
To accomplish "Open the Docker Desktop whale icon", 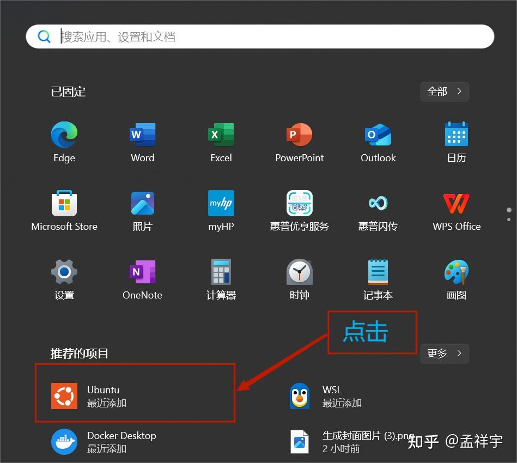I will tap(64, 442).
